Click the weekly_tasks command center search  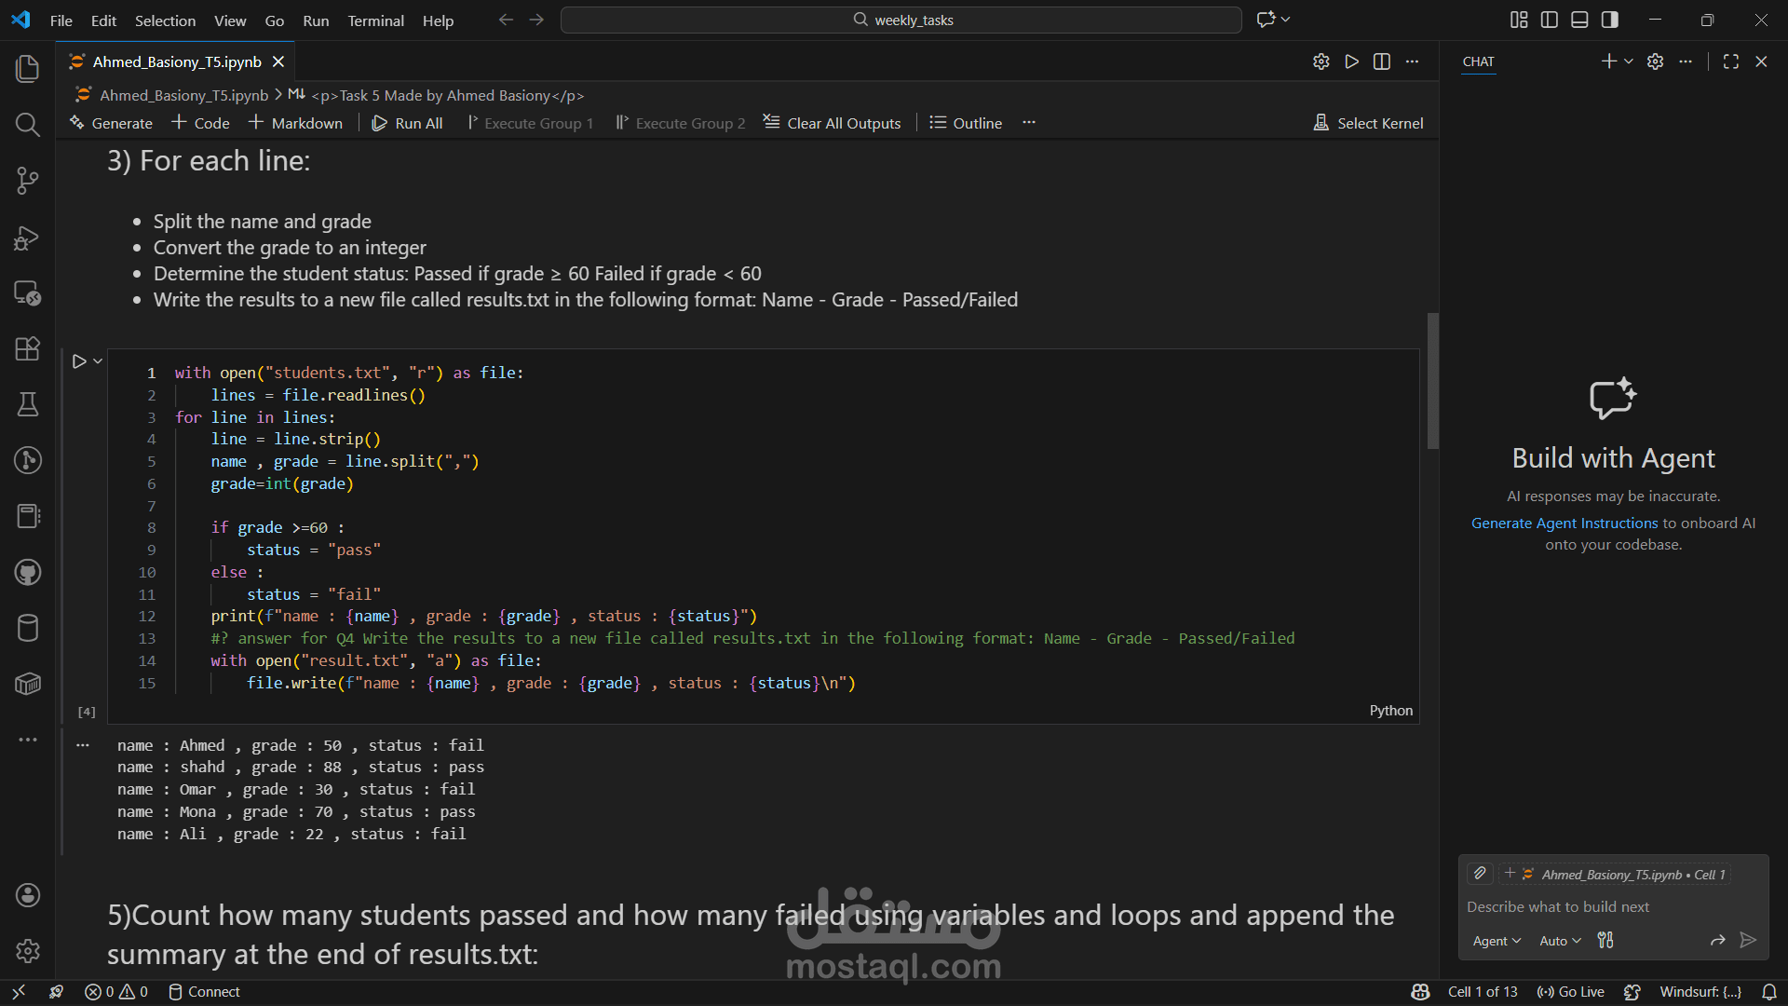(901, 20)
